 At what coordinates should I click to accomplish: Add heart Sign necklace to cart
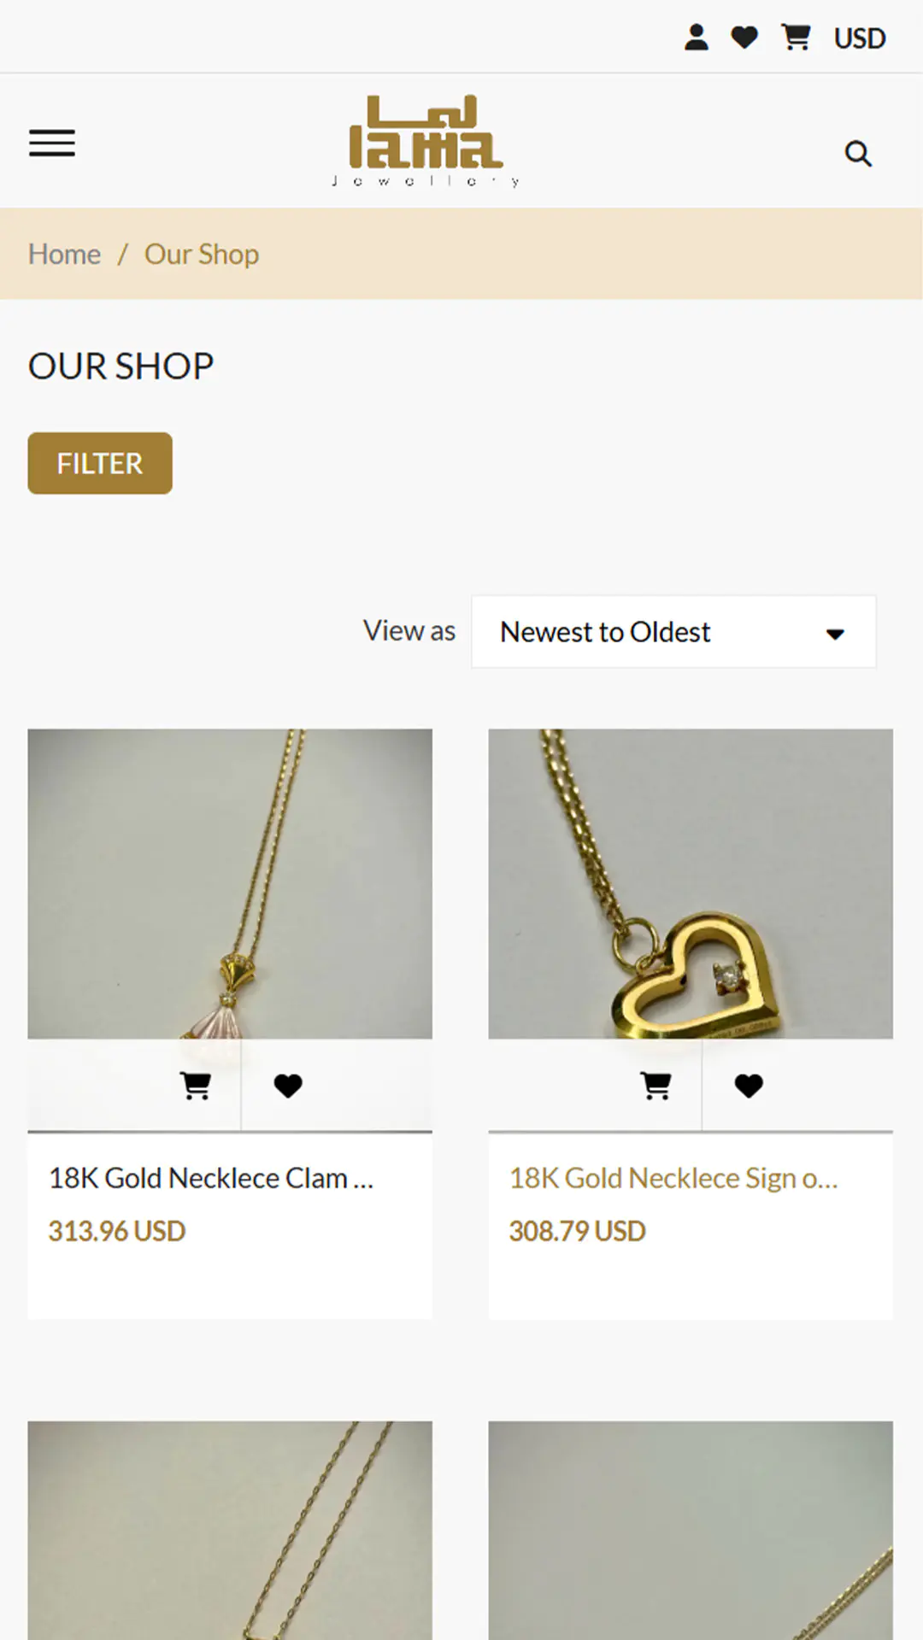[x=656, y=1086]
